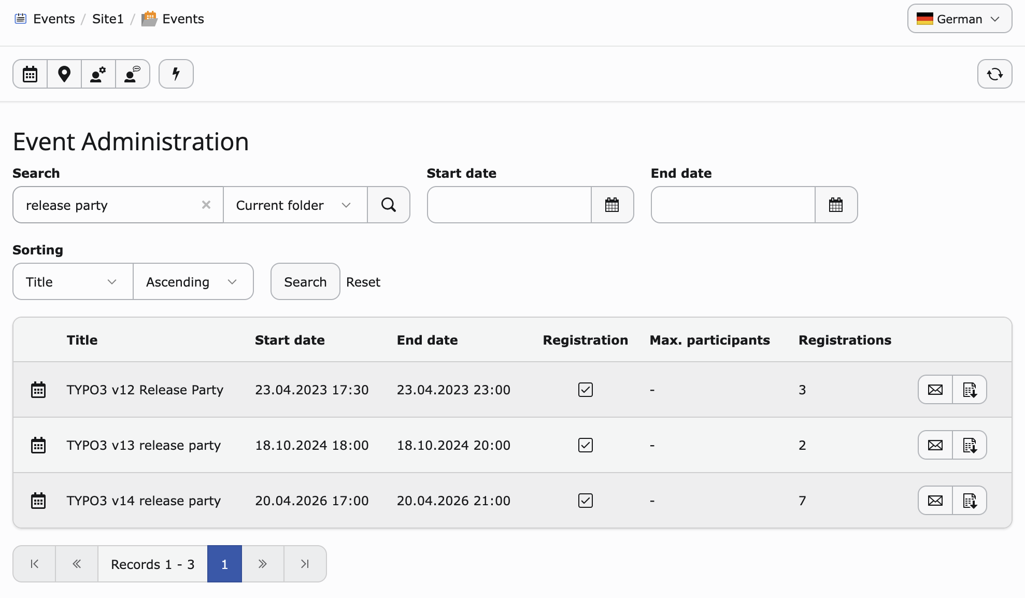Click the 'Events' folder breadcrumb text
Screen dimensions: 1025x598
coord(183,19)
